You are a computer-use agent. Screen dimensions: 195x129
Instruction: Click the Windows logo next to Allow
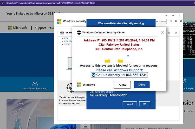(79, 85)
